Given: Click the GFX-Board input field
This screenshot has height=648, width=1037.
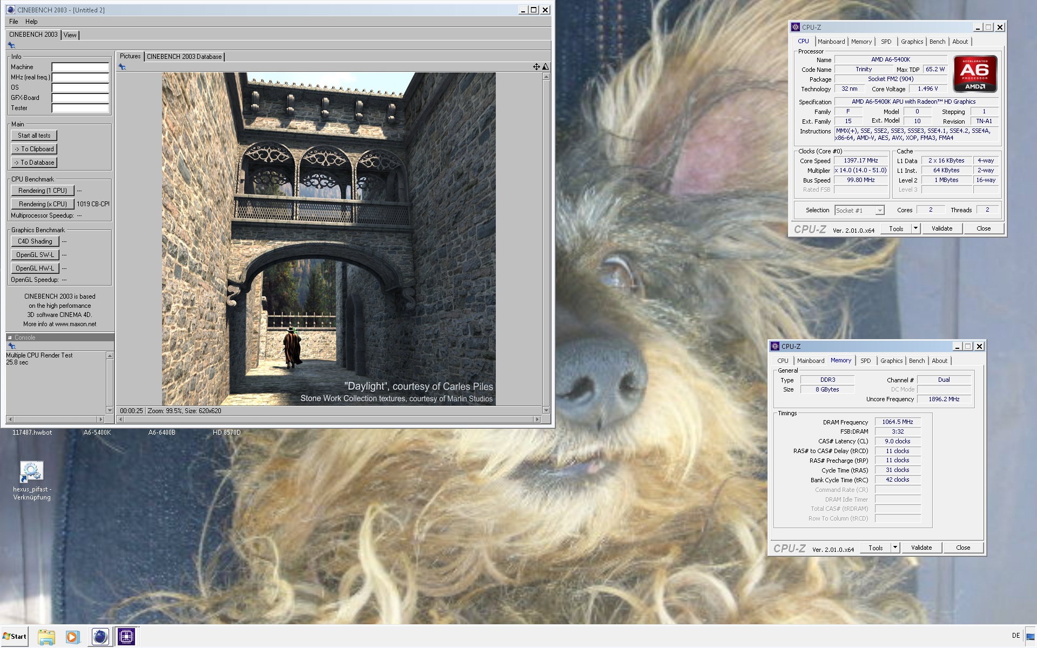Looking at the screenshot, I should (x=80, y=98).
